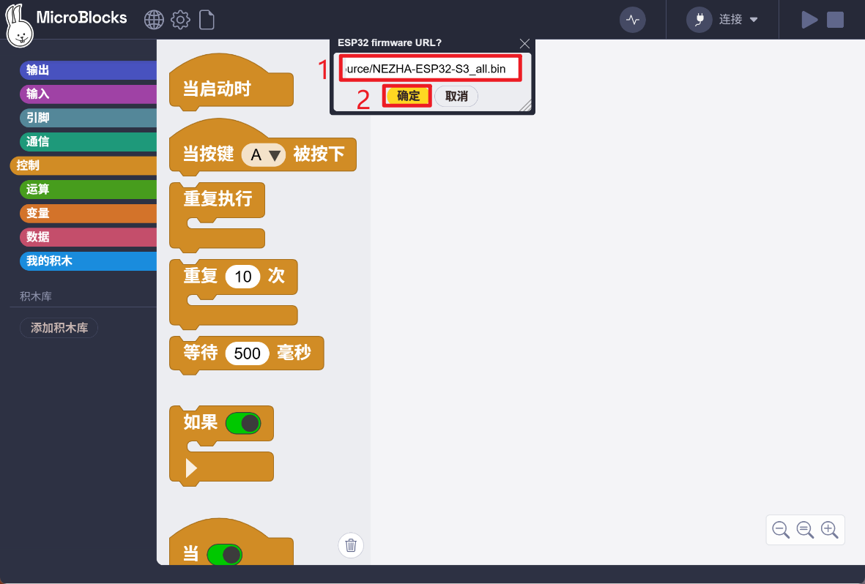Click the 当启动时 hat block

[231, 83]
